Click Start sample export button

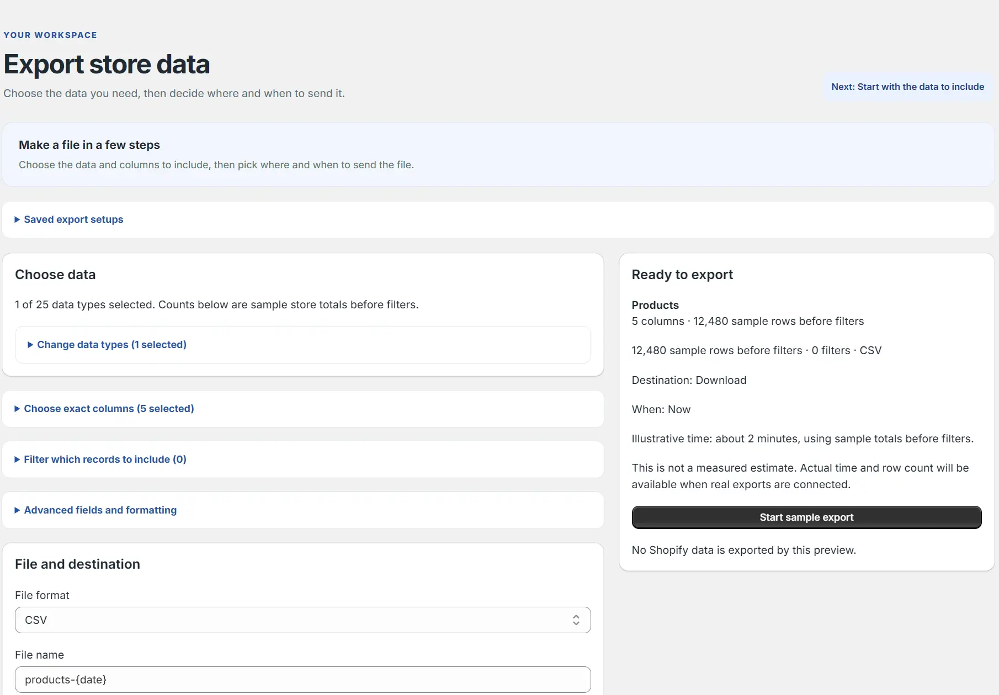tap(806, 517)
